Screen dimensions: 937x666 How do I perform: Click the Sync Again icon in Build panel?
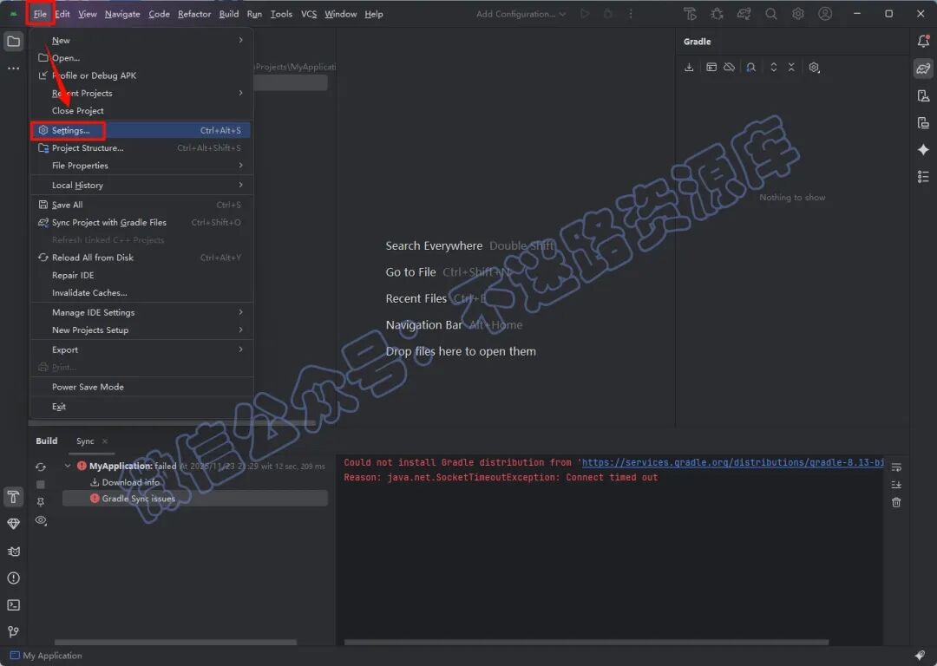tap(41, 467)
